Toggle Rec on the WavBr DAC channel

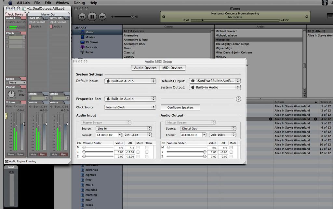point(63,155)
